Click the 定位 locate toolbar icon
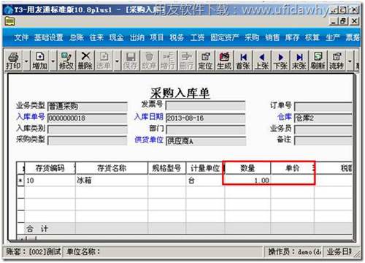This screenshot has height=263, width=365. click(x=205, y=61)
